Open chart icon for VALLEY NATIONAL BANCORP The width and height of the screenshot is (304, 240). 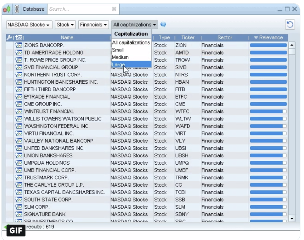[18, 141]
